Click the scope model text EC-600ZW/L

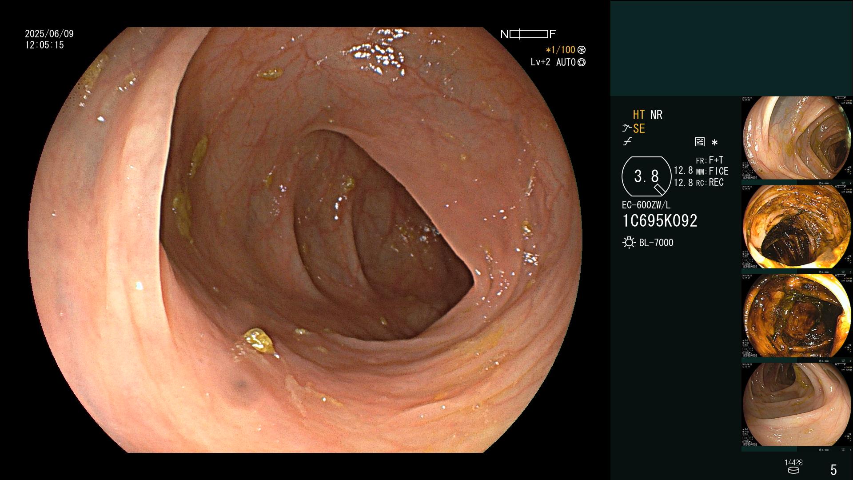click(x=646, y=205)
